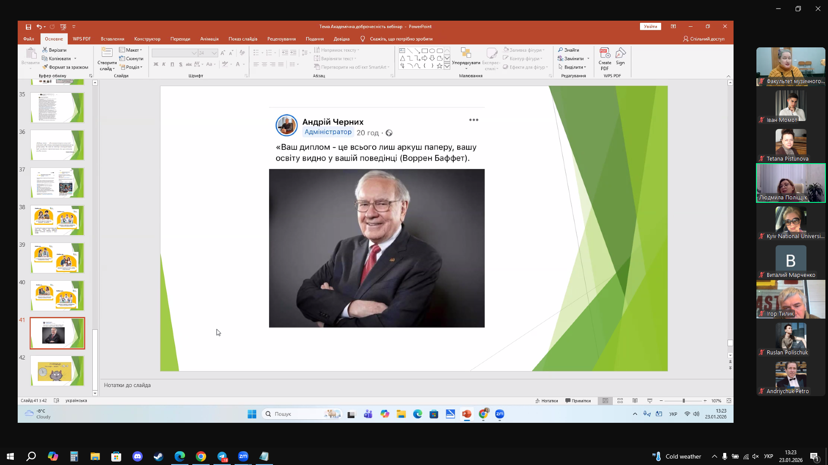
Task: Click the Спільний доступ share button
Action: click(x=703, y=39)
